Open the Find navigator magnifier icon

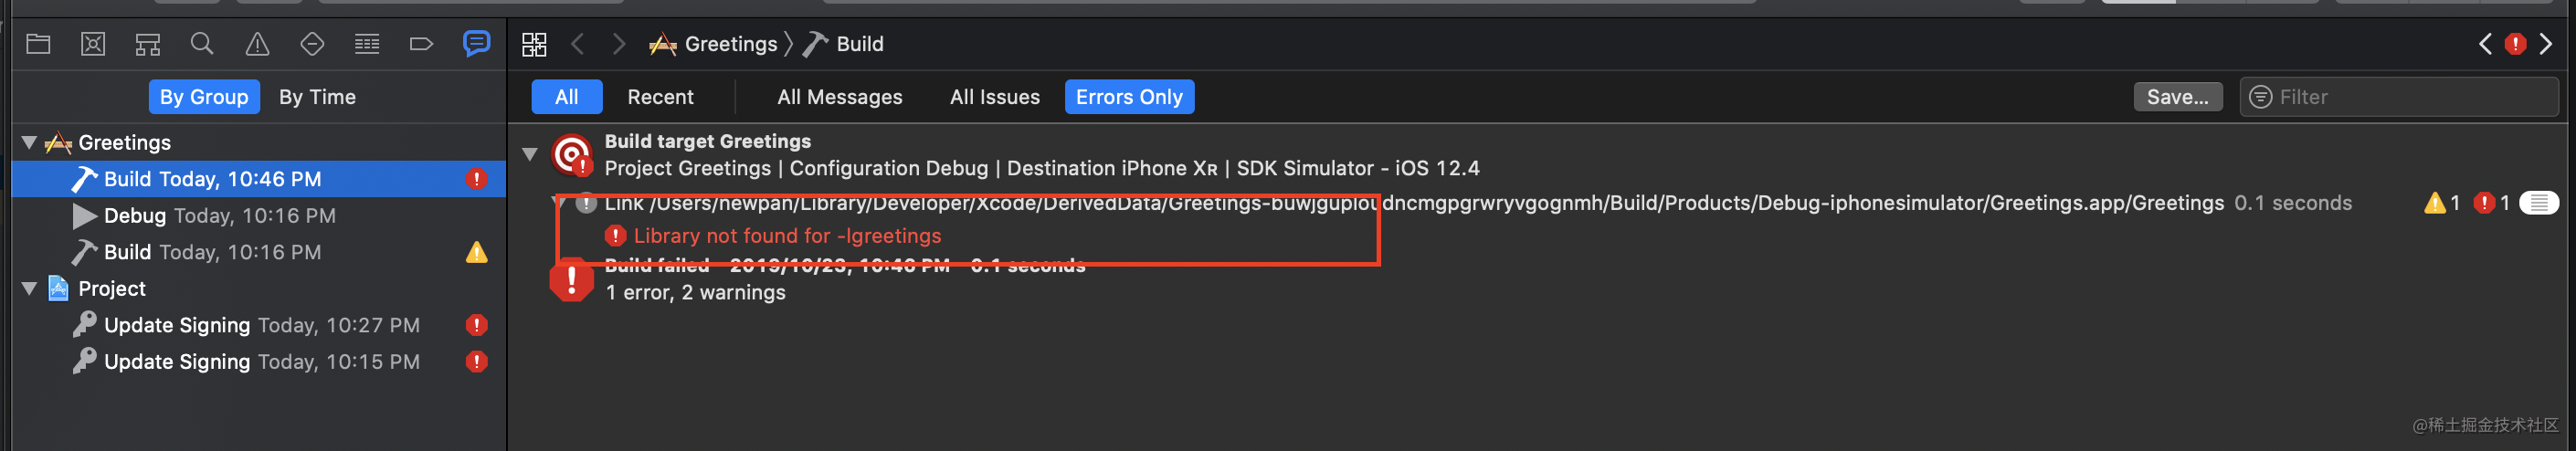202,44
